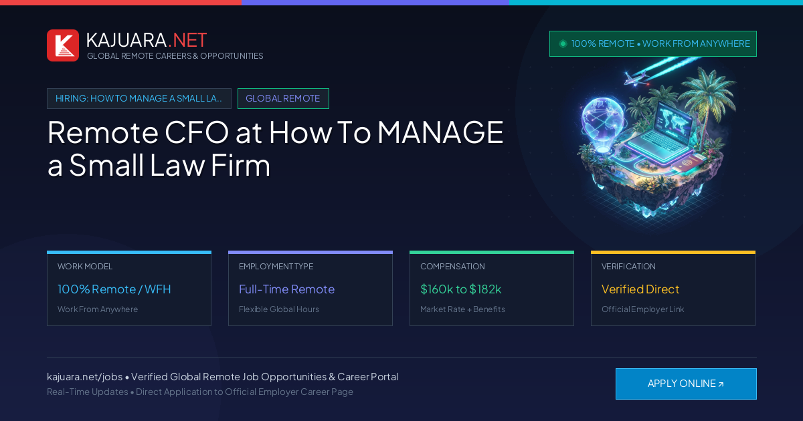The image size is (803, 421).
Task: Click the Official Employer Link caption
Action: point(643,309)
